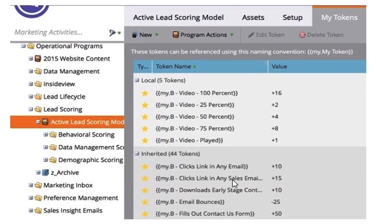Select the {{my.B - Video - Played}} token row
The width and height of the screenshot is (376, 224).
pos(250,140)
